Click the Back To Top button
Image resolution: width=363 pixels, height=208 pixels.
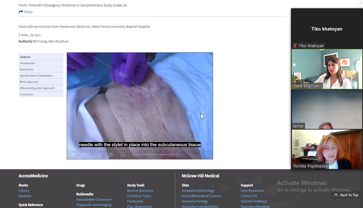point(346,195)
